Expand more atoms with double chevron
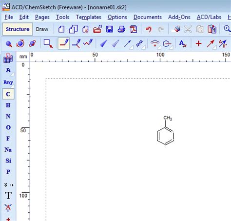 tap(6, 185)
